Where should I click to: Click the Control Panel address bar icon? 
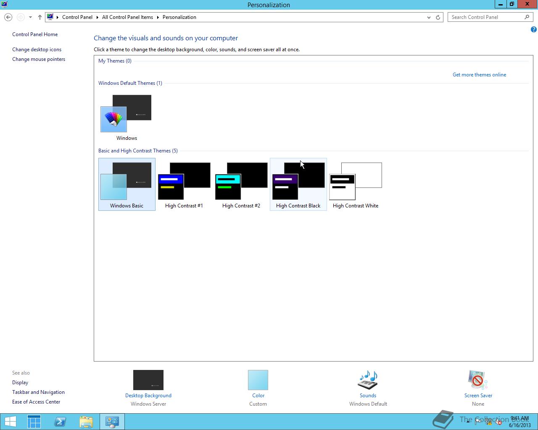pos(50,17)
